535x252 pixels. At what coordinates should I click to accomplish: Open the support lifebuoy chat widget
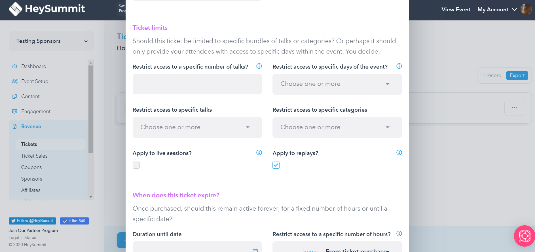point(525,236)
